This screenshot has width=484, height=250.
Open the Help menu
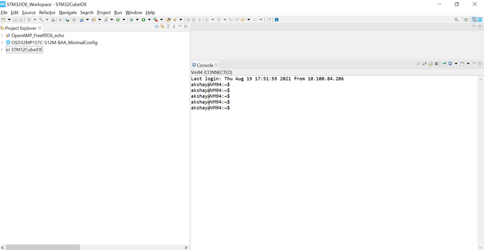coord(150,13)
